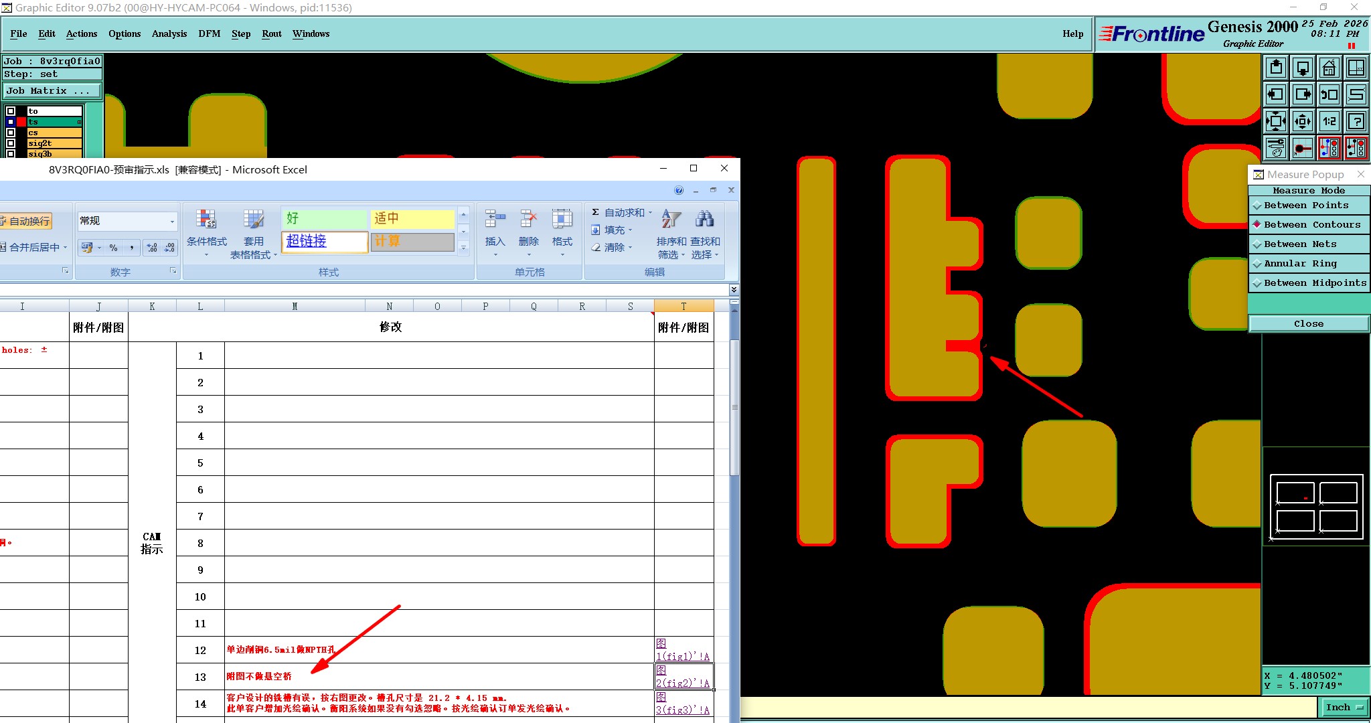Select the Between Points measure mode
Image resolution: width=1371 pixels, height=723 pixels.
click(1305, 206)
